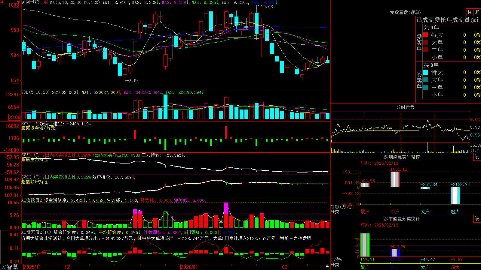This screenshot has height=270, width=481.
Task: Open VOL(5,10,20) indicator parameters
Action: 35,92
